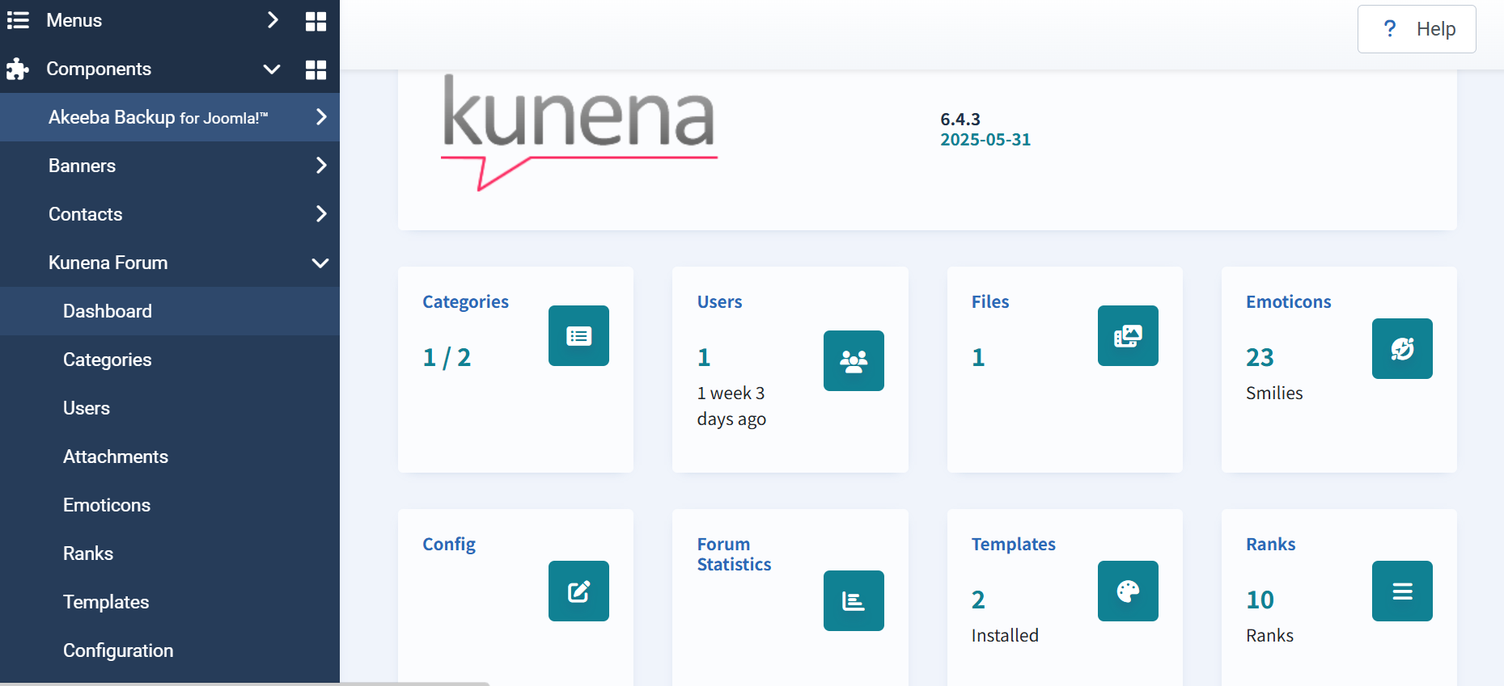Click the Emoticons smiley icon on dashboard card
The image size is (1504, 686).
[x=1402, y=348]
